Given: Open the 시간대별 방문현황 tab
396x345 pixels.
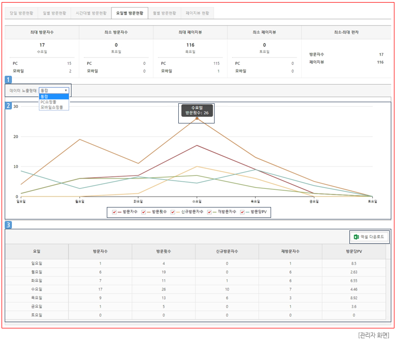Looking at the screenshot, I should pyautogui.click(x=91, y=13).
